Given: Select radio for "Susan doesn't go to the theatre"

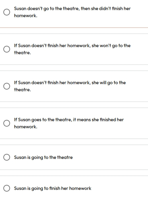Looking at the screenshot, I should 7,12.
